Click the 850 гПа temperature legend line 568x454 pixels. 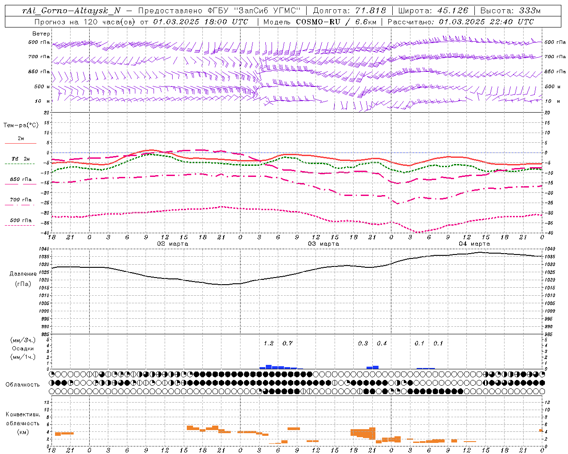(20, 184)
